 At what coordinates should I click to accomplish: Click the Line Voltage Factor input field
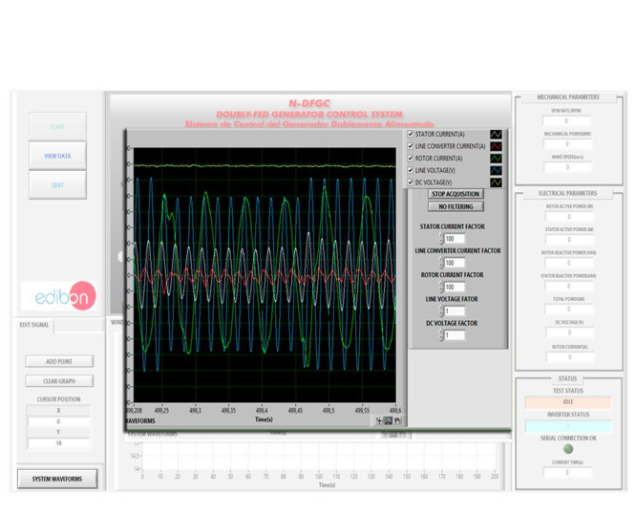(x=454, y=311)
